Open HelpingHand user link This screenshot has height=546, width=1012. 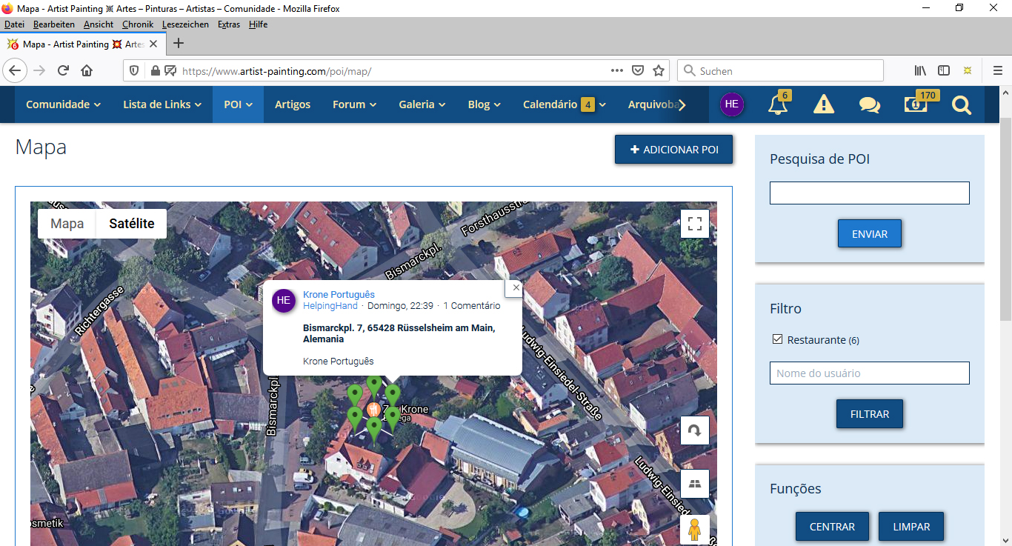pyautogui.click(x=330, y=306)
